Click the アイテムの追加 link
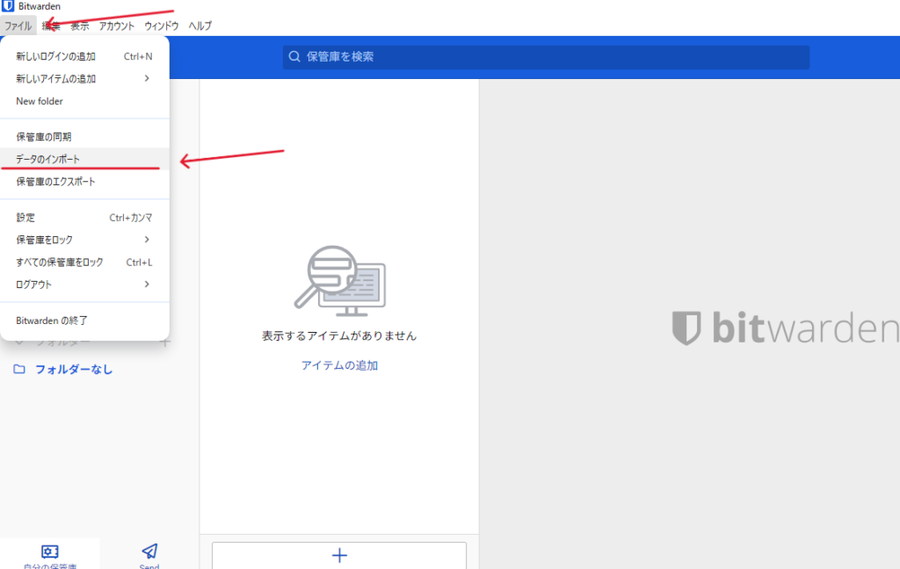 (x=339, y=365)
